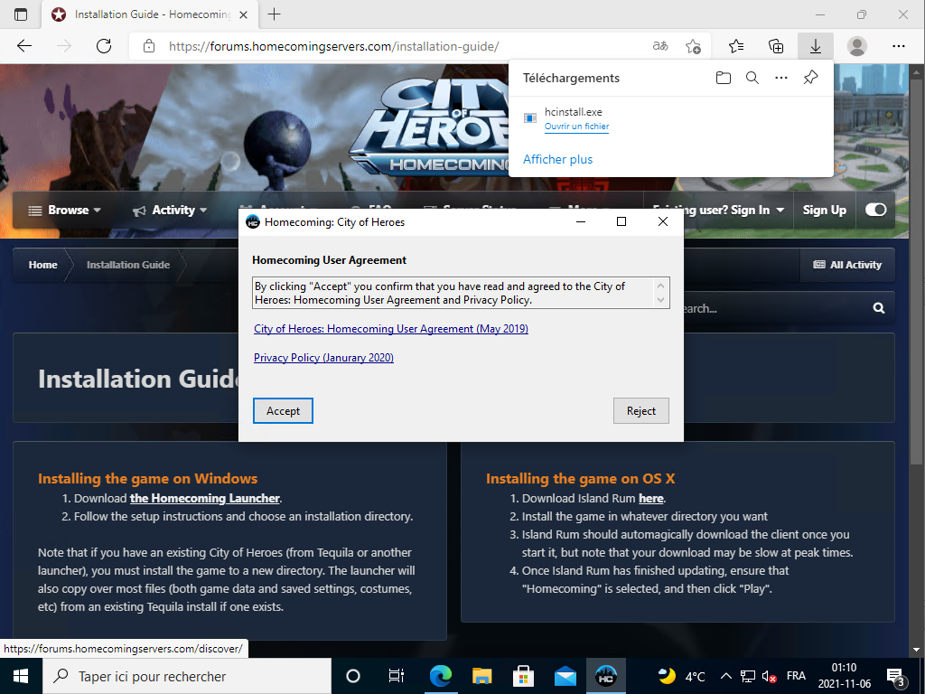Open the notification center icon
This screenshot has width=925, height=694.
pos(895,676)
